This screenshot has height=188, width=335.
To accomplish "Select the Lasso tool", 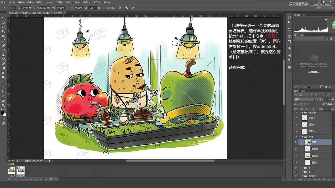I will (3, 27).
